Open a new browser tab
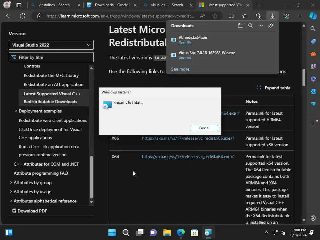Screen dimensions: 320x240 pyautogui.click(x=259, y=5)
